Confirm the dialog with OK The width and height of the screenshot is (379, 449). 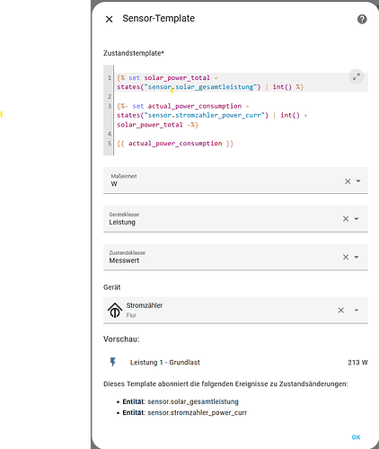coord(356,437)
